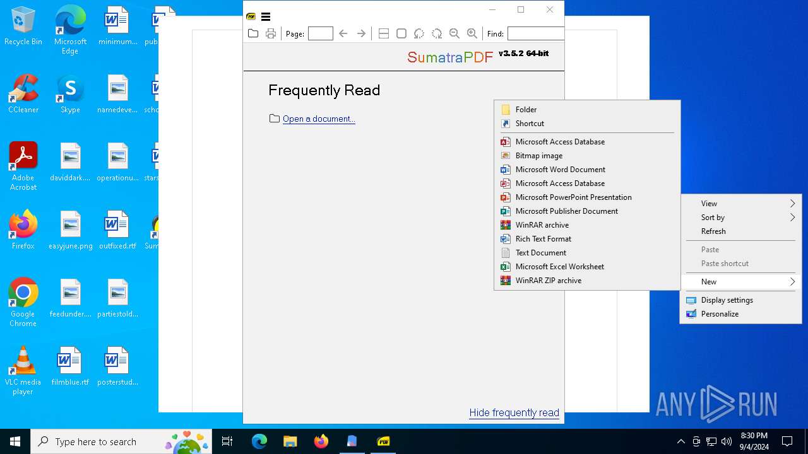This screenshot has height=454, width=808.
Task: Select the Adobe Acrobat desktop icon
Action: 23,166
